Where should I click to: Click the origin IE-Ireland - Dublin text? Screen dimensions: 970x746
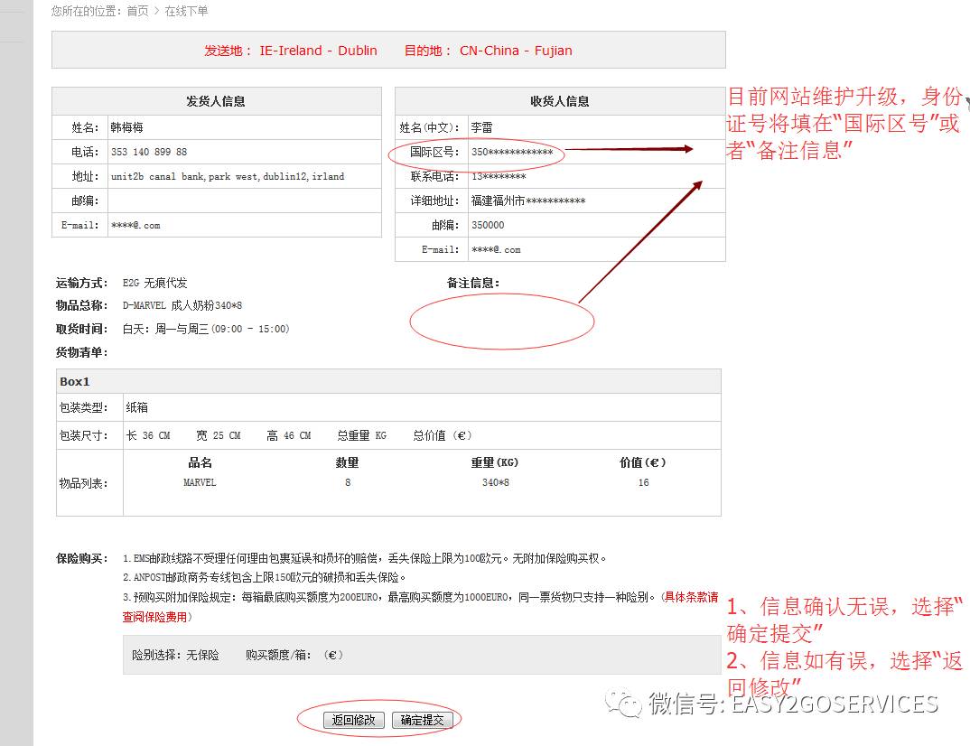(318, 51)
